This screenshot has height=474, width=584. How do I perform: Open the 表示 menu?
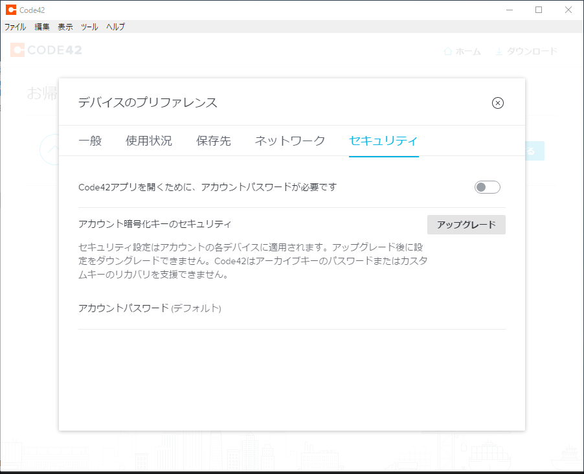tap(65, 27)
